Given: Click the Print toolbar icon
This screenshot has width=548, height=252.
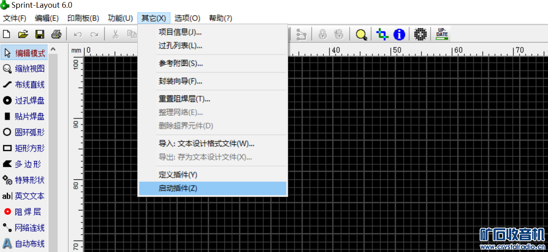Looking at the screenshot, I should [x=56, y=34].
